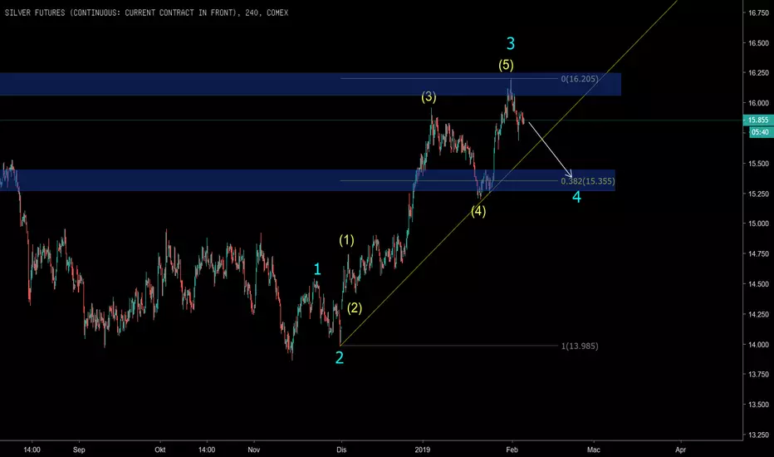This screenshot has height=457, width=774.
Task: Select the yellow sub-wave label (4)
Action: coord(478,211)
